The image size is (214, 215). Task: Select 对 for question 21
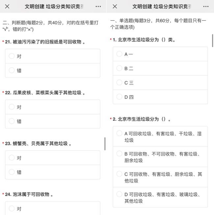coord(12,56)
